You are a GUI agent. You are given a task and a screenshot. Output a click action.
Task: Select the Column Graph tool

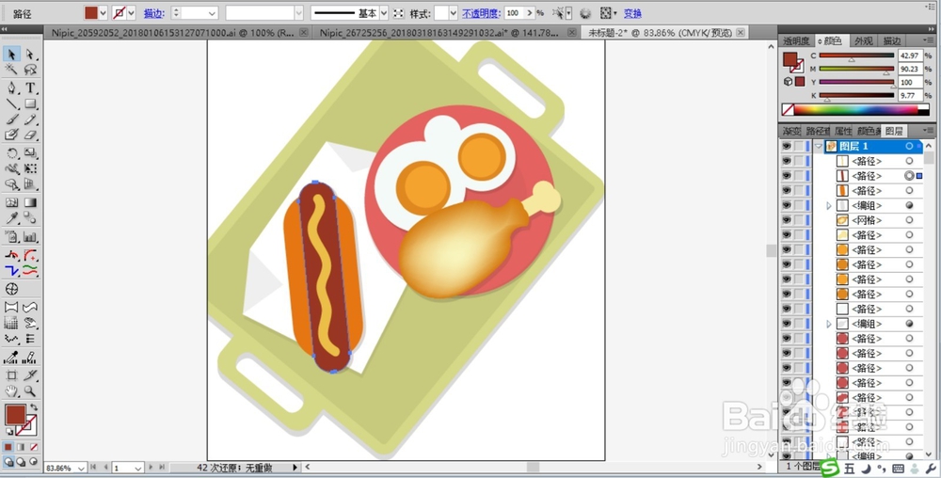pyautogui.click(x=30, y=237)
